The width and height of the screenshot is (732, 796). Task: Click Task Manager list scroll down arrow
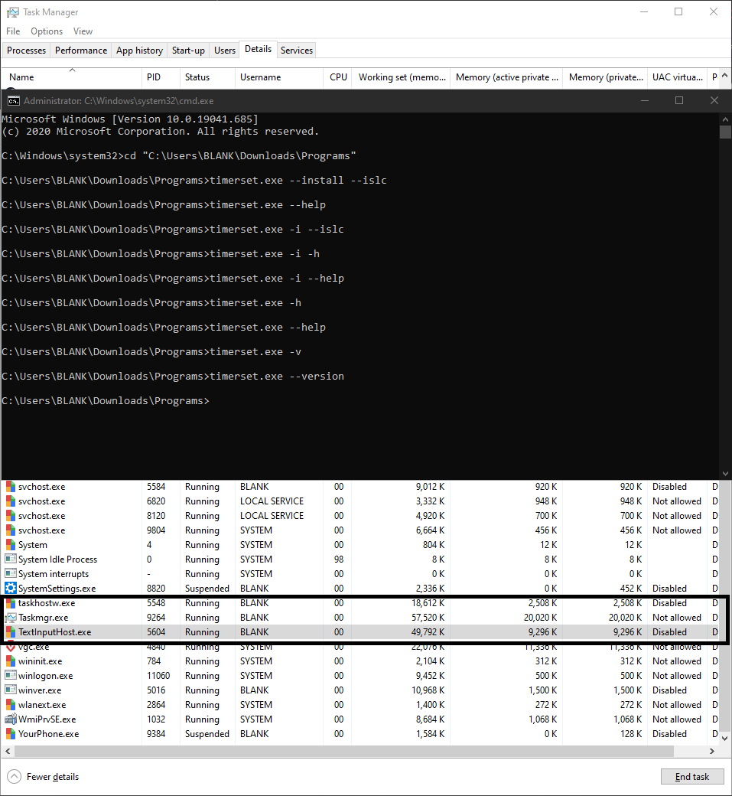coord(725,739)
